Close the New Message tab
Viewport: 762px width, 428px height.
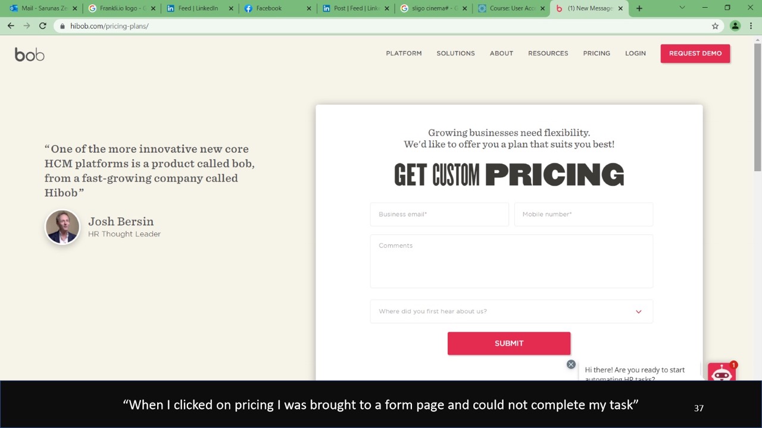tap(620, 8)
